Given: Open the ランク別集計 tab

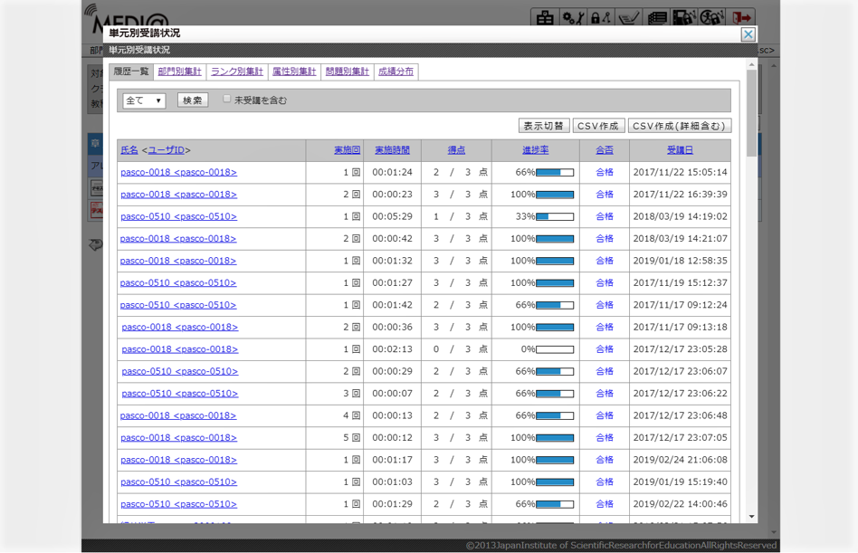Looking at the screenshot, I should [x=236, y=72].
